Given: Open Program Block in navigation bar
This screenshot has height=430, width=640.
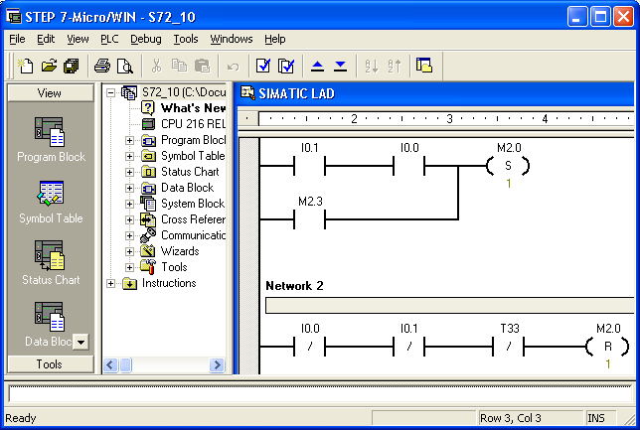Looking at the screenshot, I should [51, 140].
